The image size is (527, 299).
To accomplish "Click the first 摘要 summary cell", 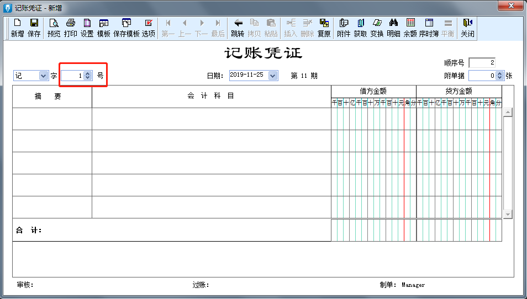I will (52, 119).
